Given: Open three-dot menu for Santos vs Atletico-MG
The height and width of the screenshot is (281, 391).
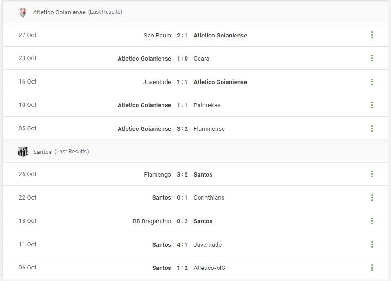Looking at the screenshot, I should [x=372, y=268].
